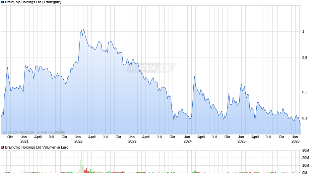Screen dimensions: 315x176
Task: Select the title 'BrainChip Holdings Ltd (Tradegate)'
Action: click(x=33, y=2)
